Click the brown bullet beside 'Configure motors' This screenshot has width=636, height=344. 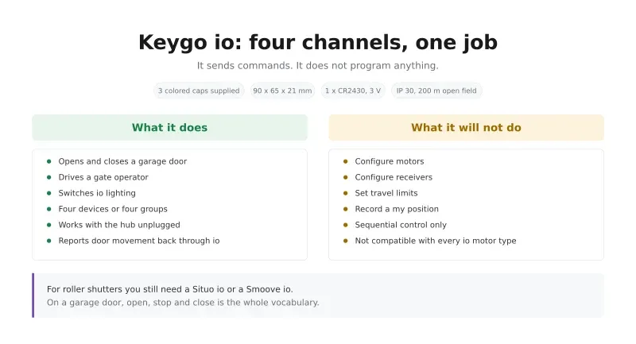point(346,161)
